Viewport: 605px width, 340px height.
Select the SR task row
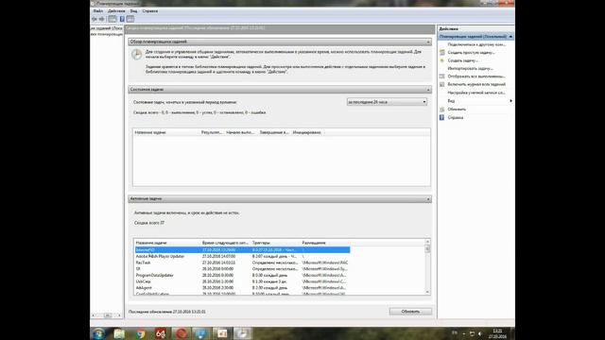click(x=242, y=269)
